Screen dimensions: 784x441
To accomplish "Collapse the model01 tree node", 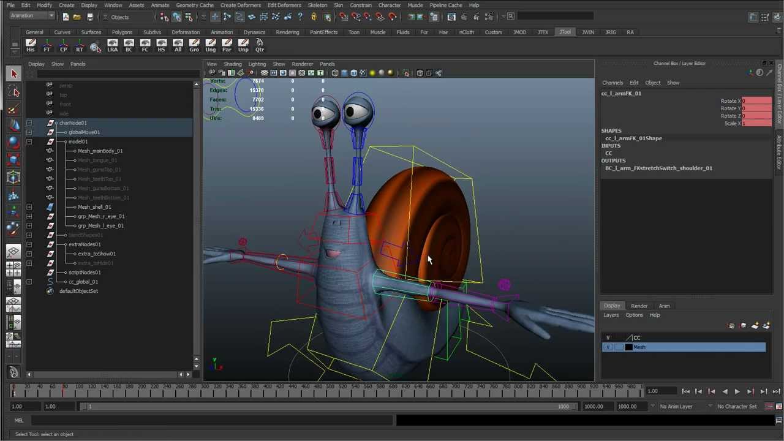I will (29, 141).
